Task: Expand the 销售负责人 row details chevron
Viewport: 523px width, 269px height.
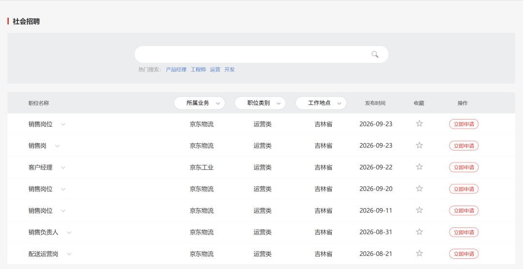Action: [69, 232]
